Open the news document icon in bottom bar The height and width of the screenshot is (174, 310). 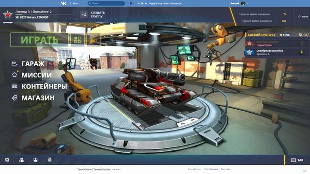click(49, 160)
